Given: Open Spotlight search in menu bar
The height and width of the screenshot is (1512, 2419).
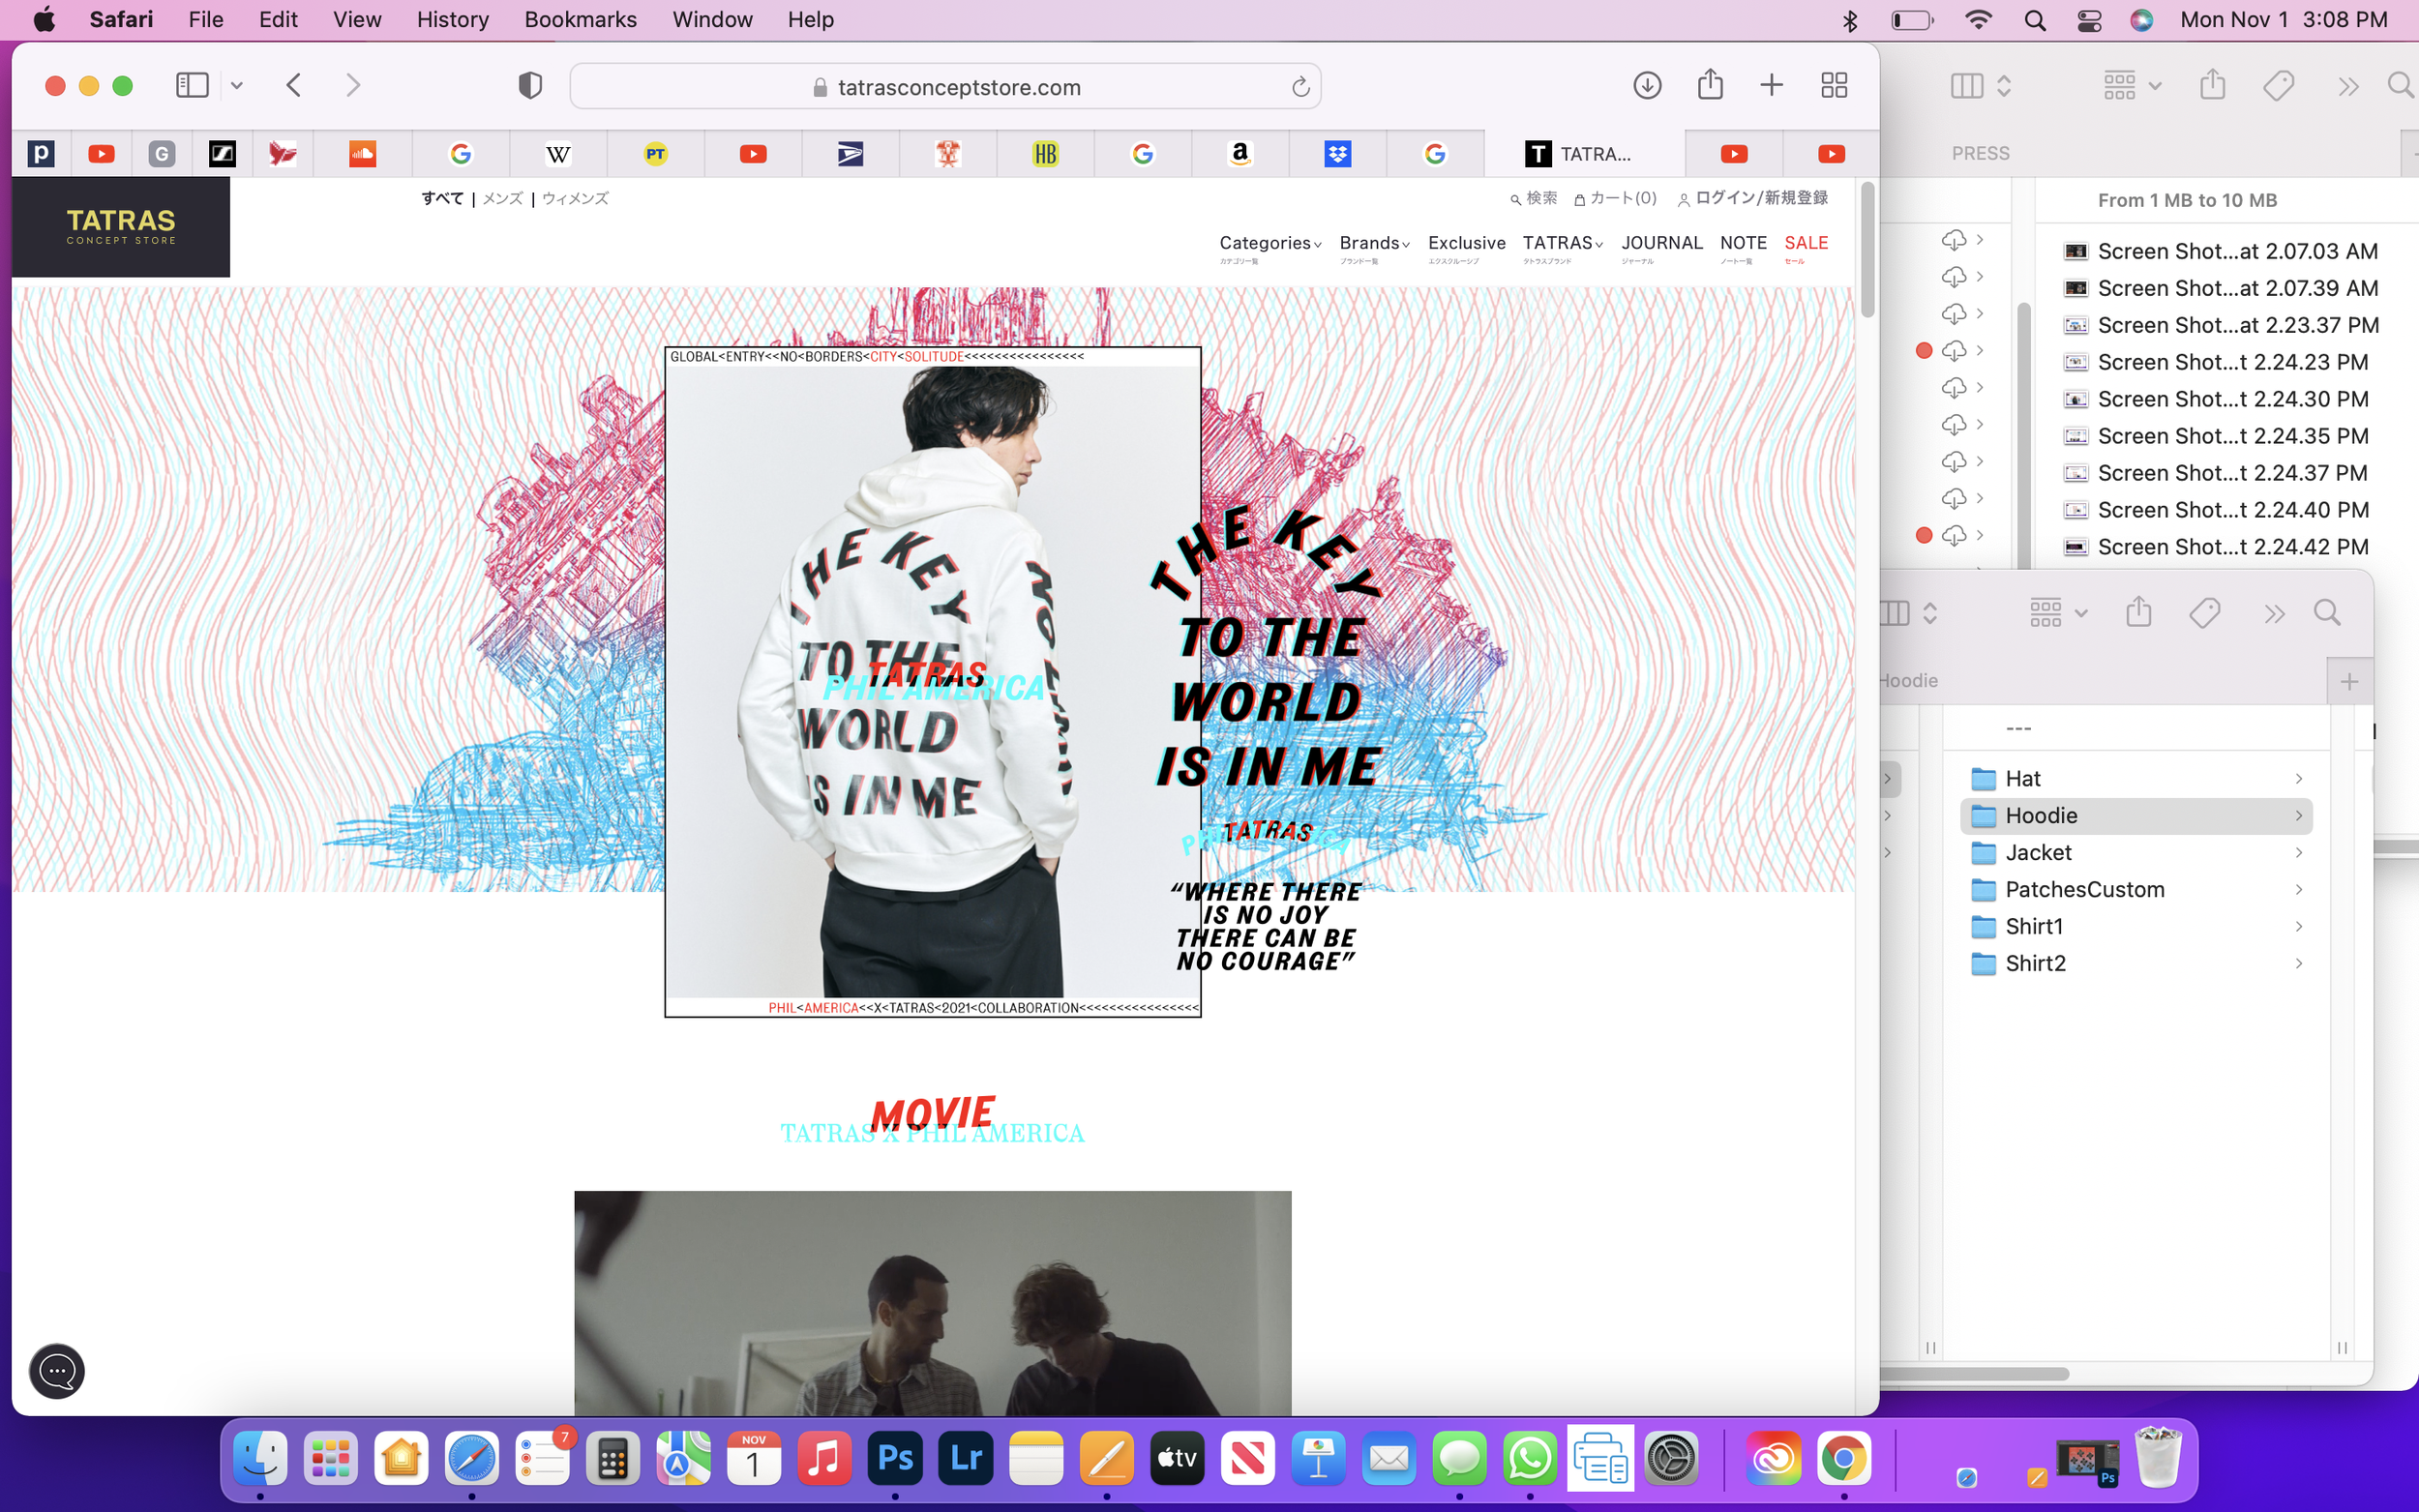Looking at the screenshot, I should (x=2034, y=20).
